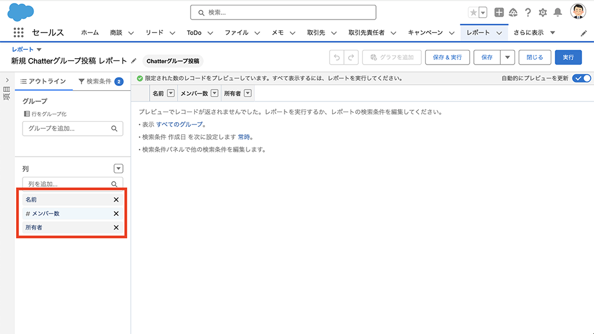Edit the report name with pencil icon
This screenshot has height=334, width=594.
134,61
